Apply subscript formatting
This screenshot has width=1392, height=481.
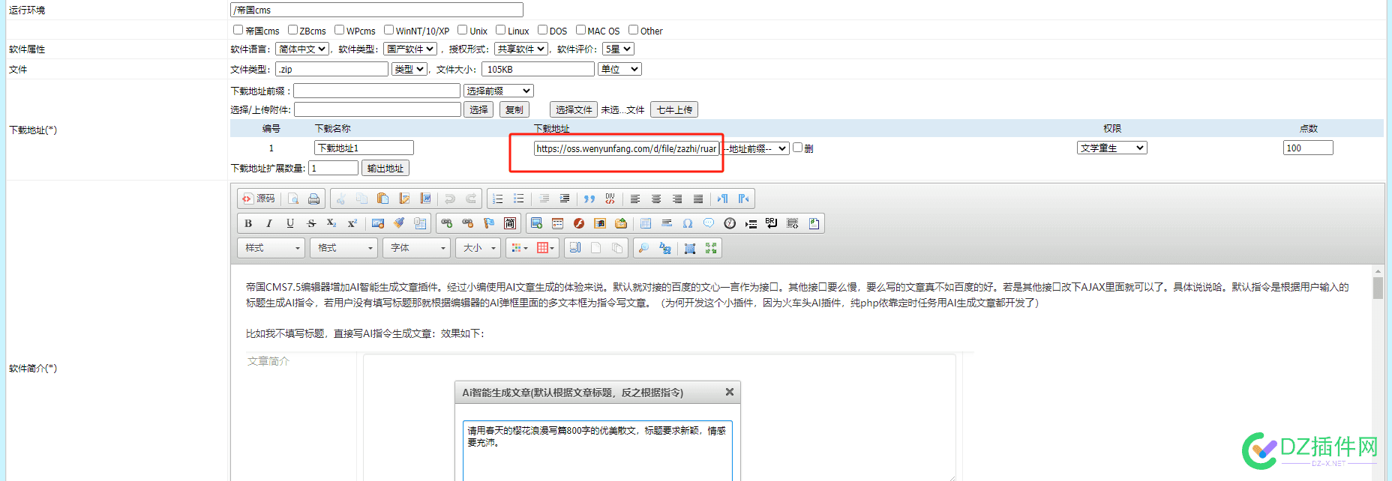pos(331,223)
